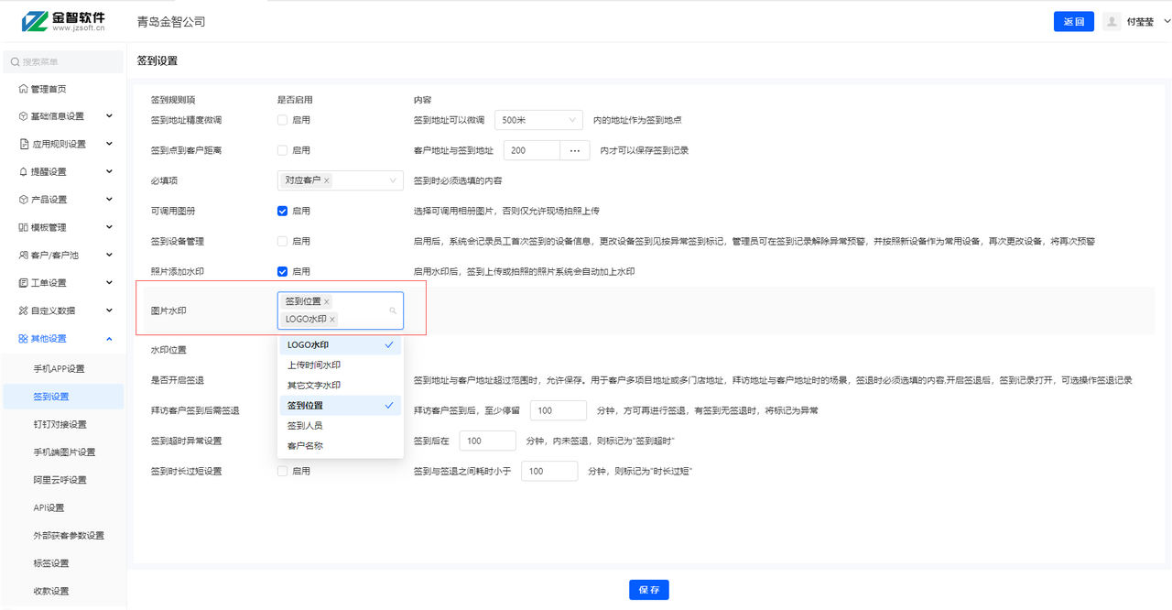Viewport: 1172px width, 610px height.
Task: Open 钉钉对接设置 page
Action: (60, 424)
